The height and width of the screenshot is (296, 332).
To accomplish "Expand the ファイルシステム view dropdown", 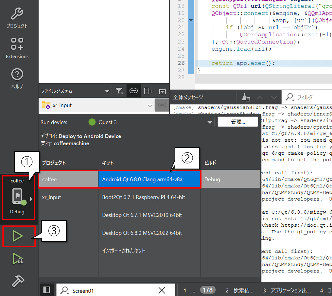I will click(107, 91).
